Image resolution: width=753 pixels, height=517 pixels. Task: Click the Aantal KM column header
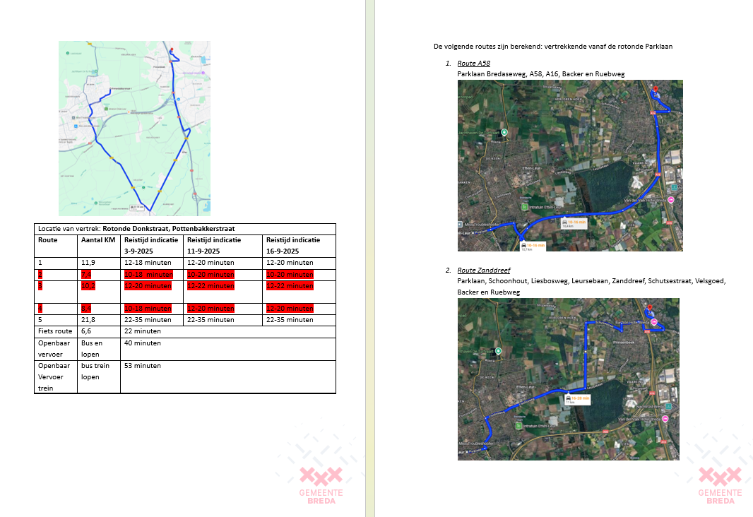[x=98, y=240]
